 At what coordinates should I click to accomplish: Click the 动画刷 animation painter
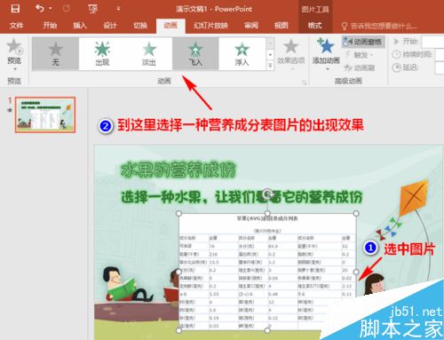[x=359, y=68]
